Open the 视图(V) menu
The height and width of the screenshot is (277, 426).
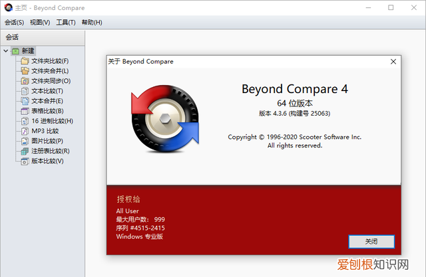pyautogui.click(x=40, y=23)
